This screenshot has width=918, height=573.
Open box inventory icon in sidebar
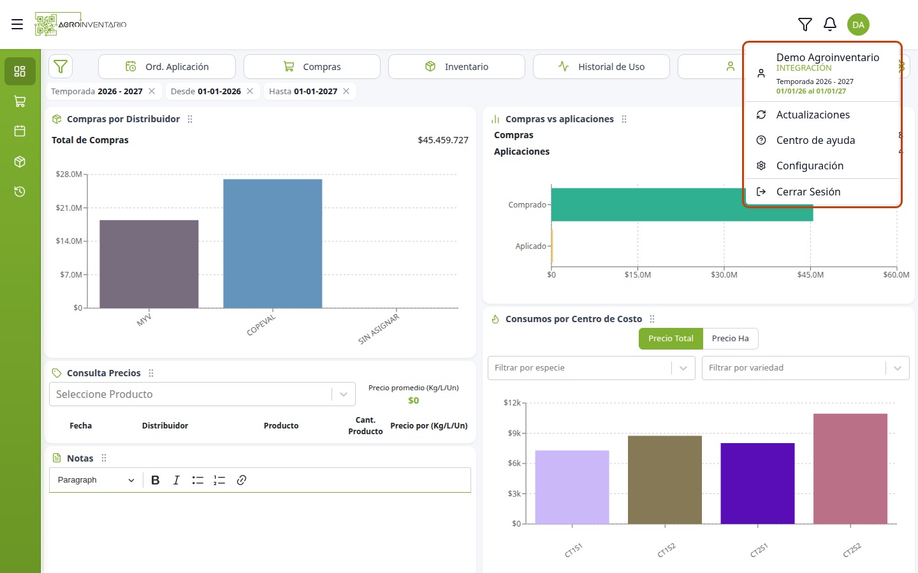click(20, 162)
